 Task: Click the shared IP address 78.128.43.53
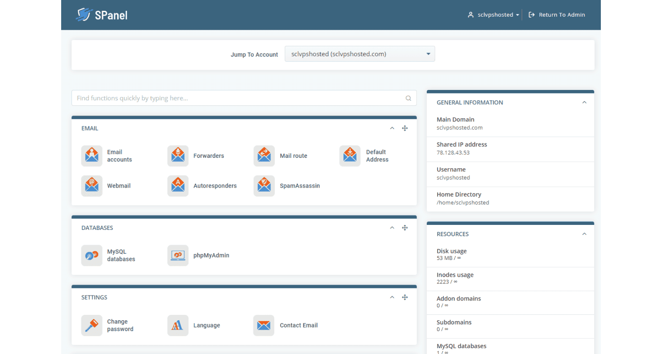coord(453,152)
